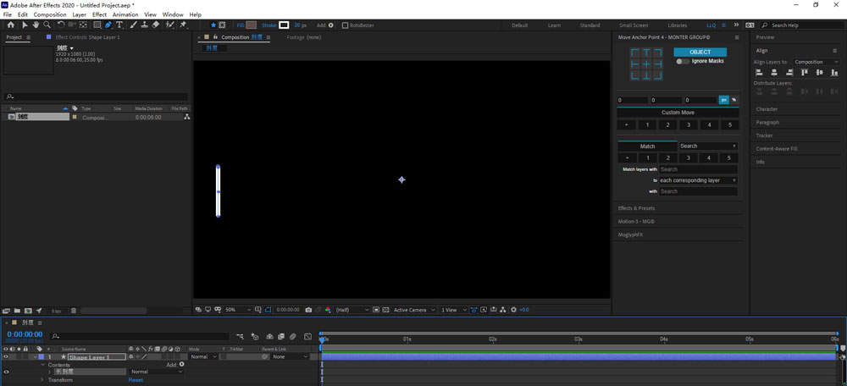Select the Eraser tool
847x386 pixels.
click(156, 25)
